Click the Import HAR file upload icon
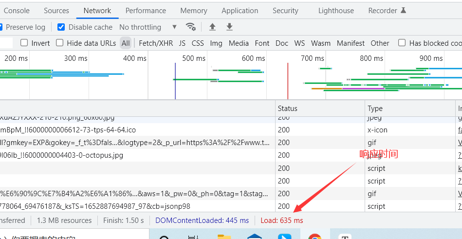The width and height of the screenshot is (462, 239). [x=212, y=27]
